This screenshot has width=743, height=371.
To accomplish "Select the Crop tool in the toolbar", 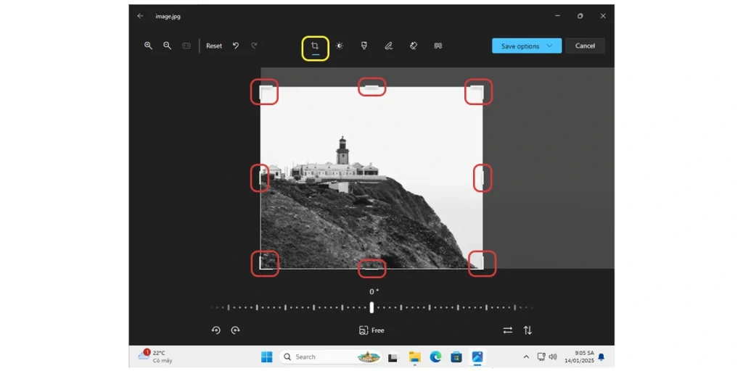I will 315,46.
